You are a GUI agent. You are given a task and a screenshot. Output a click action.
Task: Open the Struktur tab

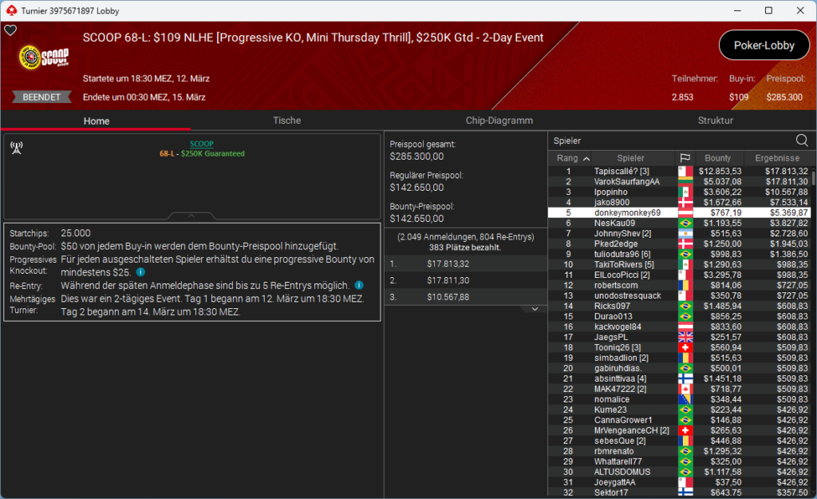click(x=715, y=121)
